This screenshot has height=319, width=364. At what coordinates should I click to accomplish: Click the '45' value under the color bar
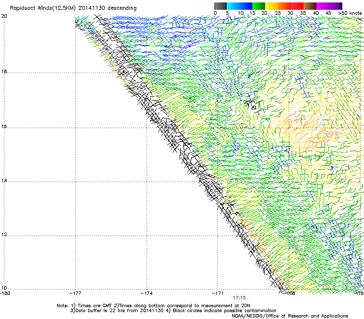[x=328, y=13]
